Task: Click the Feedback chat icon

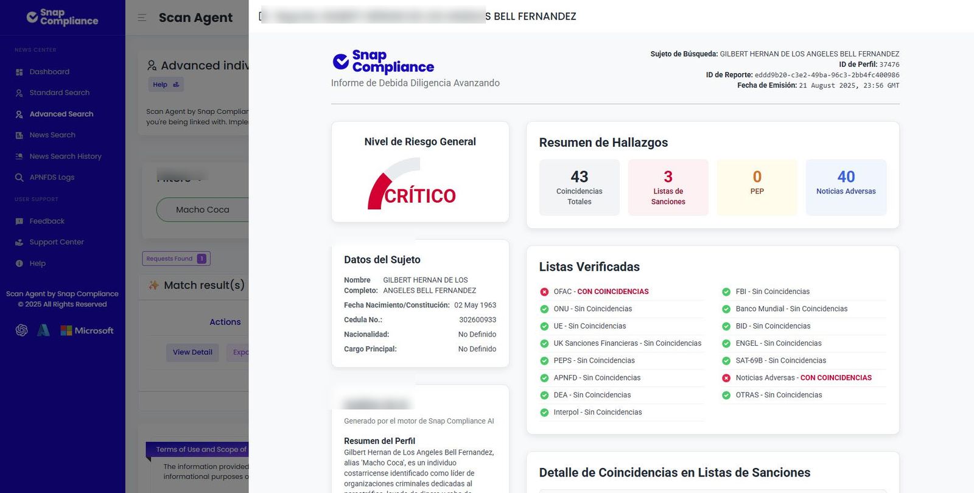Action: pyautogui.click(x=19, y=222)
